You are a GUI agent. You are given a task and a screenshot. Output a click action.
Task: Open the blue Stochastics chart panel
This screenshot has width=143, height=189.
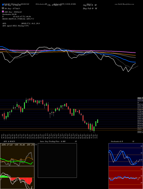126,155
